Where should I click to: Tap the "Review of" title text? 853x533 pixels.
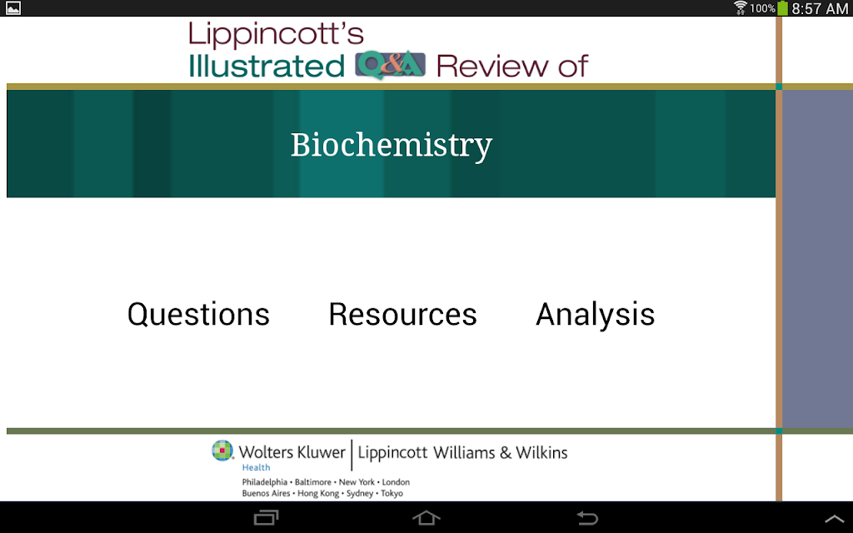[512, 67]
